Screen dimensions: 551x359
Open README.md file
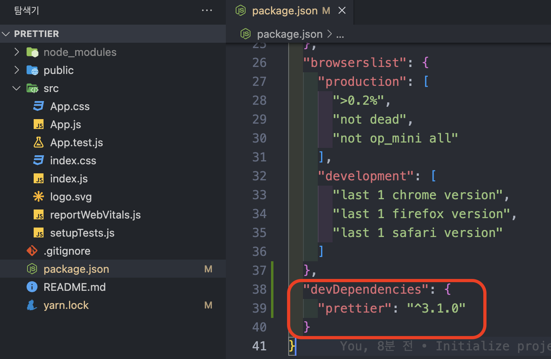pos(75,287)
